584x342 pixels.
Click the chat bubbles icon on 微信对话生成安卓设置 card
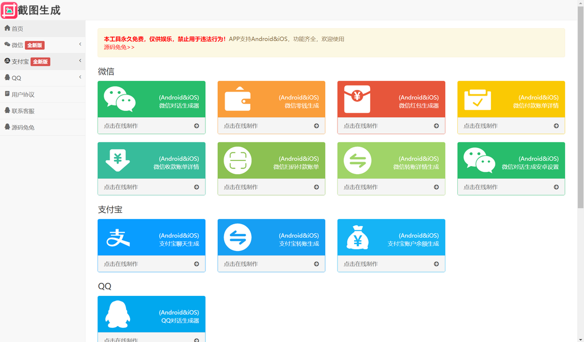pos(479,160)
